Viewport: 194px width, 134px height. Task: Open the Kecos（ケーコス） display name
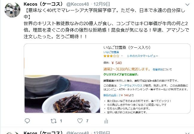click(43, 4)
